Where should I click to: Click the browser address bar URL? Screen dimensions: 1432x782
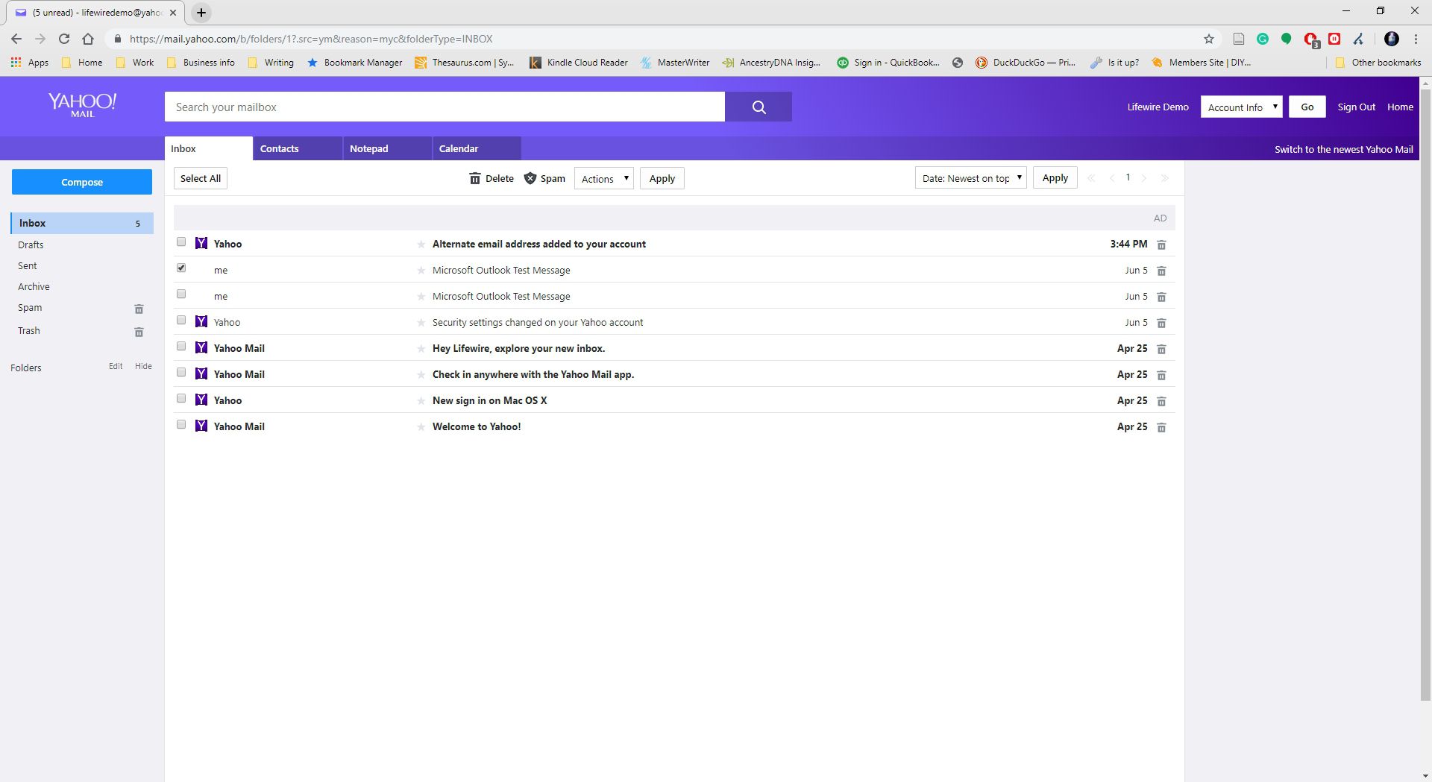click(x=311, y=39)
